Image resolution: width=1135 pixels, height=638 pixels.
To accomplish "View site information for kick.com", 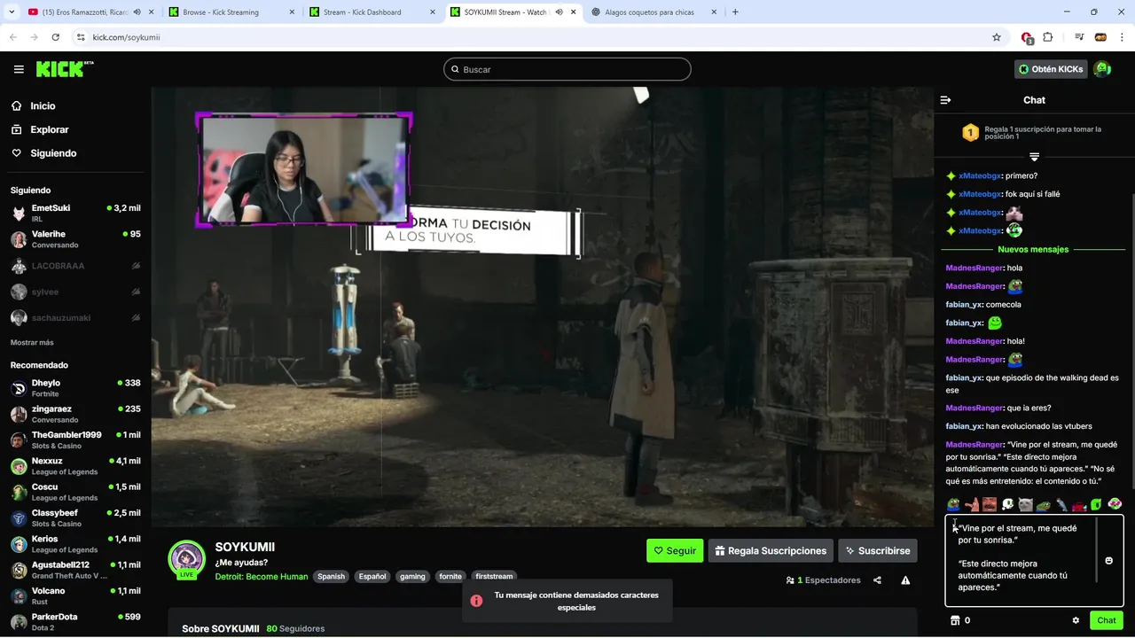I will coord(81,37).
